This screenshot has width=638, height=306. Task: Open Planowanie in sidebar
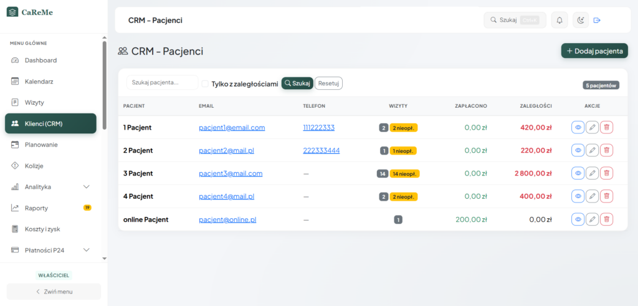tap(50, 145)
